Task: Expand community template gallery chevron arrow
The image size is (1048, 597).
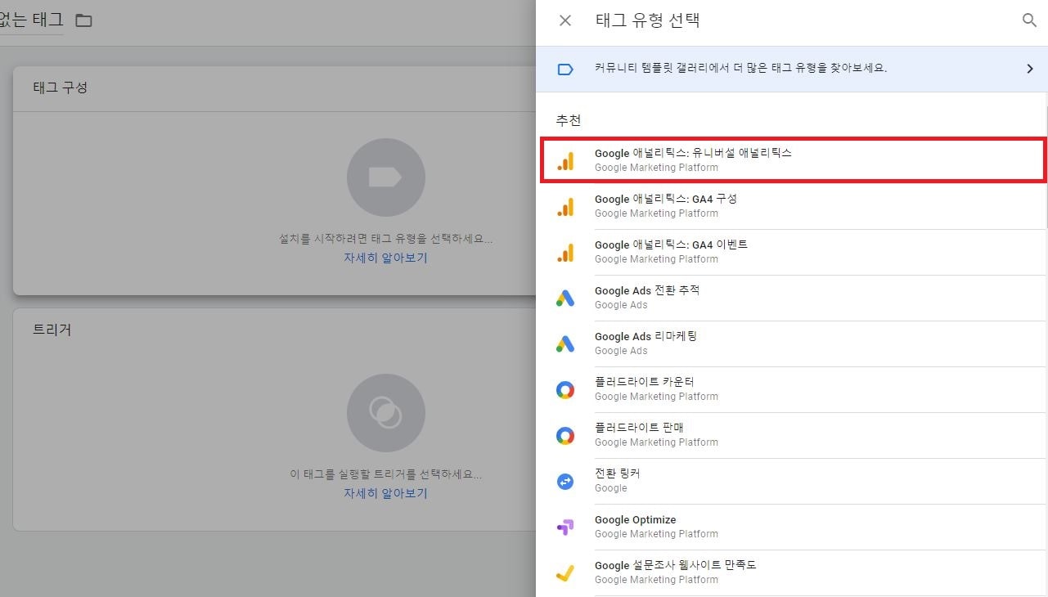Action: (1030, 69)
